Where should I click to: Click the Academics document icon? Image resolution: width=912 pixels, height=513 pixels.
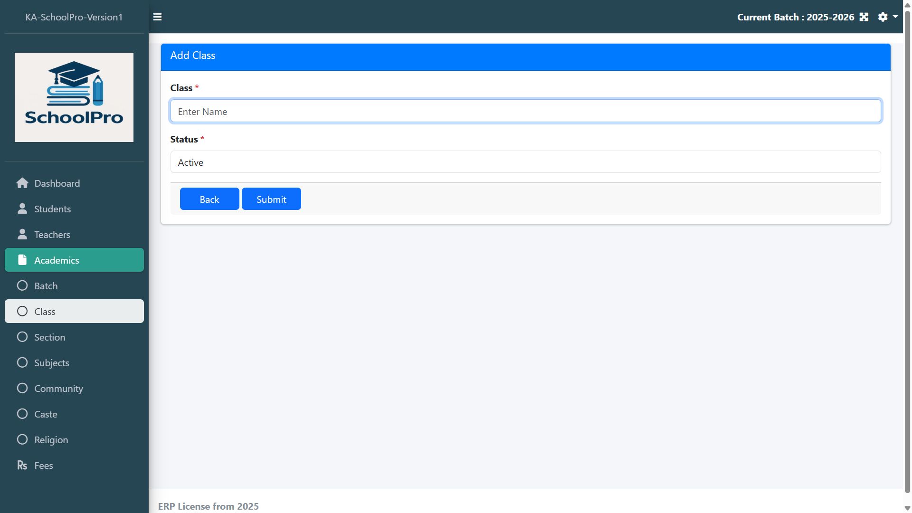(x=22, y=260)
